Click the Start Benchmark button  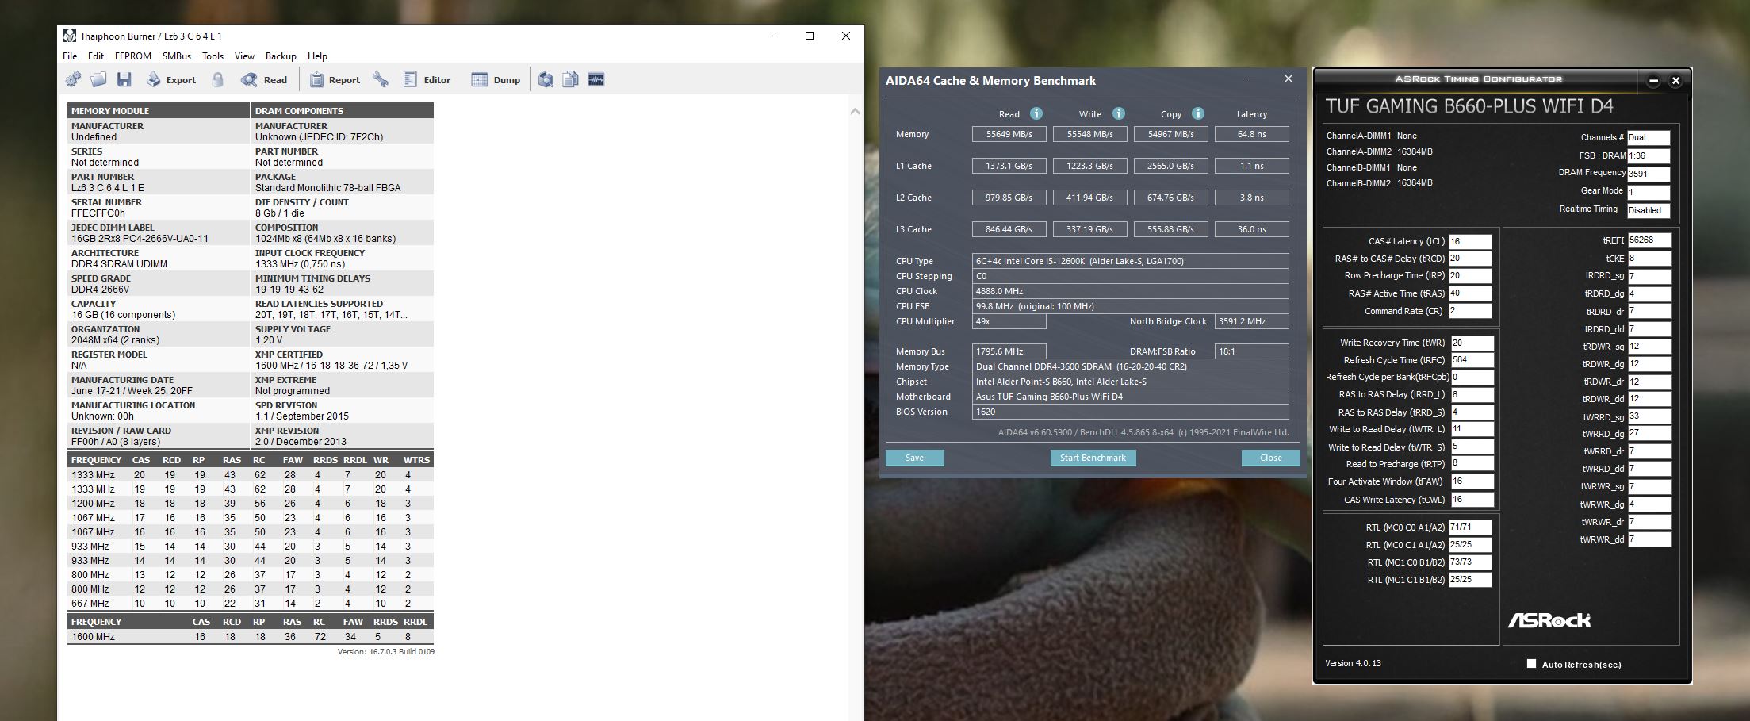click(x=1093, y=458)
